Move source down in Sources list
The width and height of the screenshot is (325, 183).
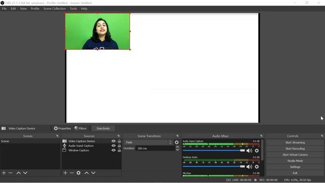(93, 173)
